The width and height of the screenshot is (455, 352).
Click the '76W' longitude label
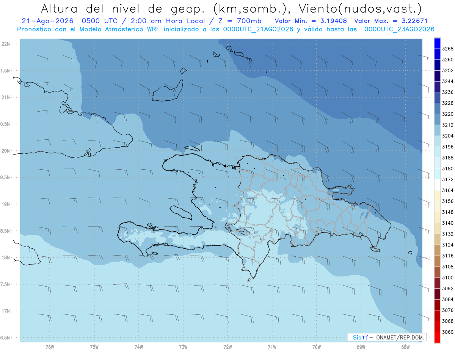50,347
